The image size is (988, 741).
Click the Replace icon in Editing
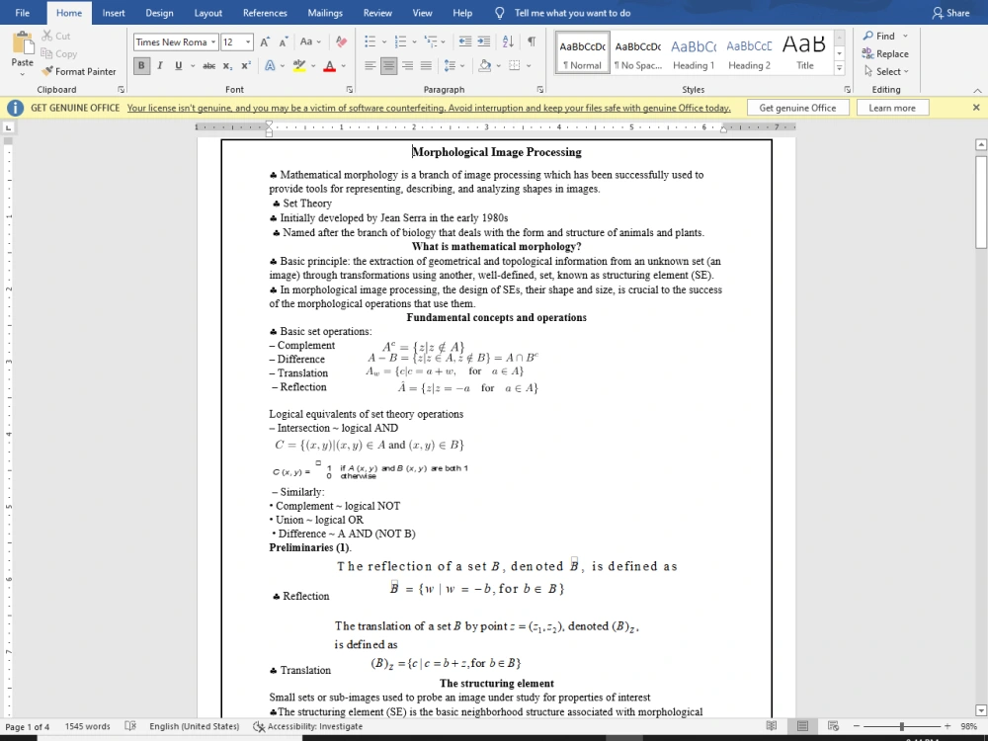(867, 53)
